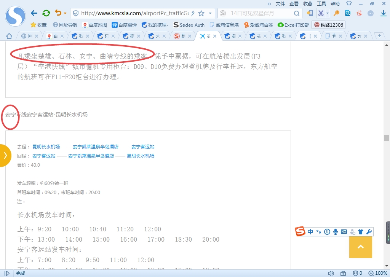Open the Excel打印都 bookmark
The image size is (390, 277).
point(294,25)
